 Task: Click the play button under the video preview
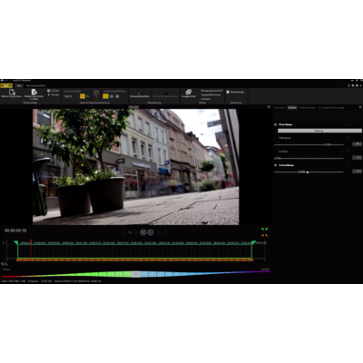(151, 232)
